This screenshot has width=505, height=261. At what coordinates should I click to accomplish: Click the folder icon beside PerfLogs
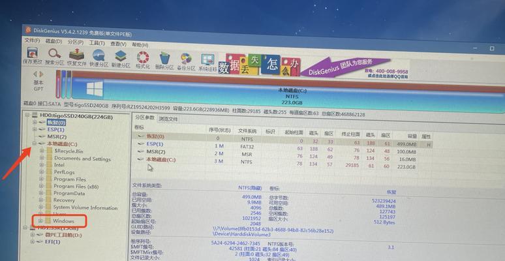point(49,172)
